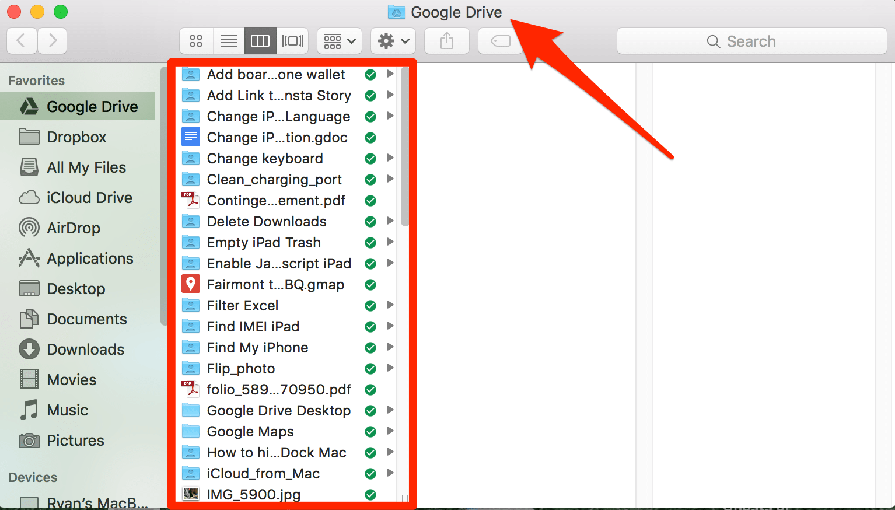This screenshot has height=510, width=895.
Task: Open iCloud Drive in the sidebar
Action: pos(78,198)
